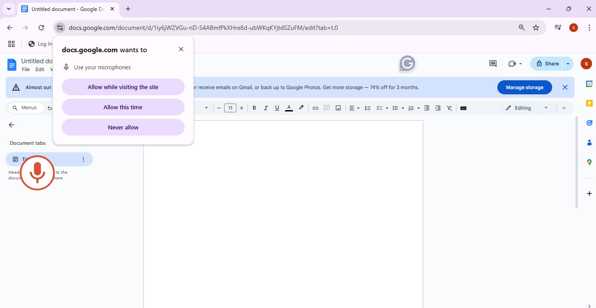596x308 pixels.
Task: Expand the Editing mode dropdown
Action: (x=546, y=108)
